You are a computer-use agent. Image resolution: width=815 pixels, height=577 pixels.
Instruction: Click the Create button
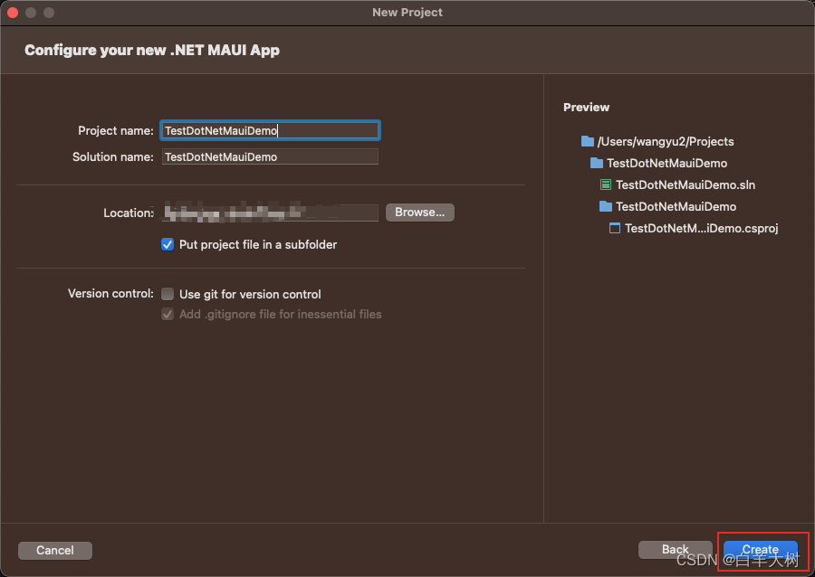[x=761, y=549]
